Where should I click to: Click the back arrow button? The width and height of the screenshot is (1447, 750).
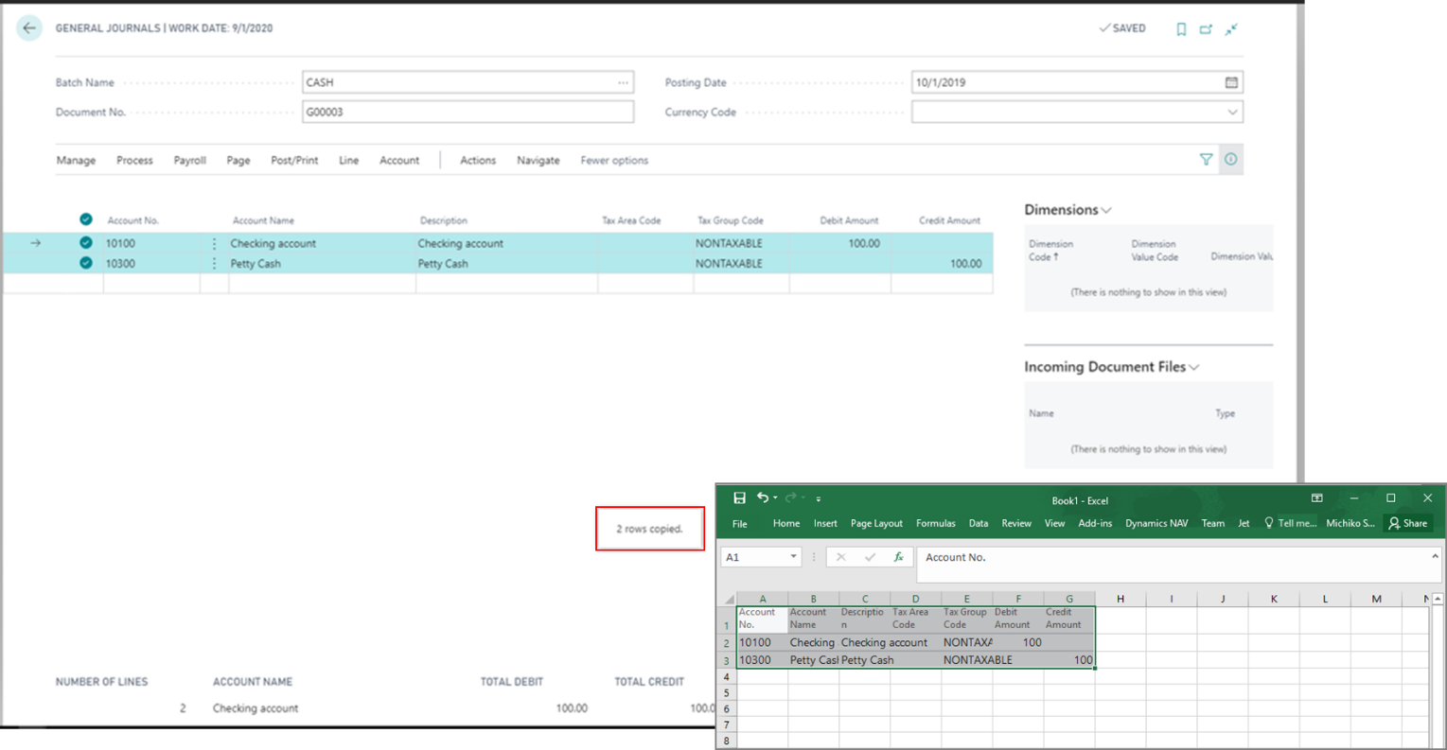coord(29,28)
